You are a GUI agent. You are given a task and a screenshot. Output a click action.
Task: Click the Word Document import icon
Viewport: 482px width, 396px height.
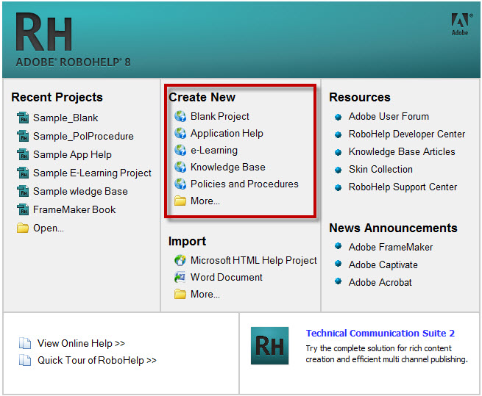coord(180,277)
